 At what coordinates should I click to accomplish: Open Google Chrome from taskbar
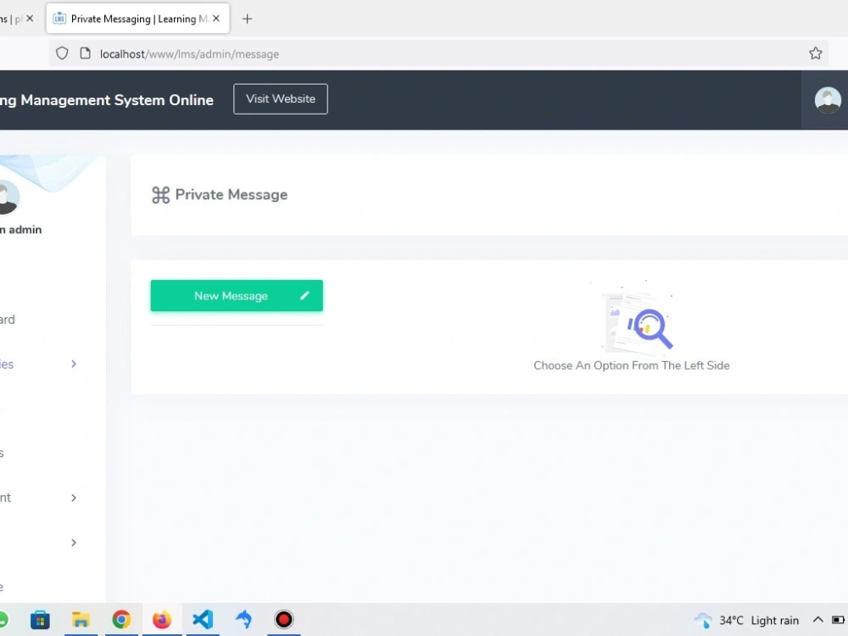[x=121, y=620]
